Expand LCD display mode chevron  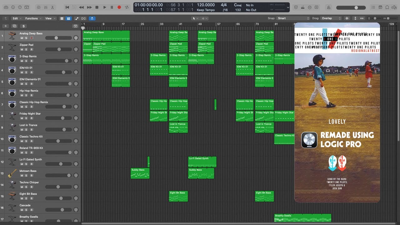pos(288,7)
